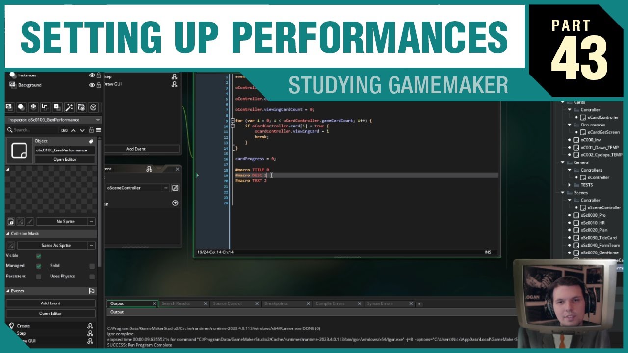The image size is (628, 353).
Task: Switch to the Compile Errors tab
Action: (330, 303)
